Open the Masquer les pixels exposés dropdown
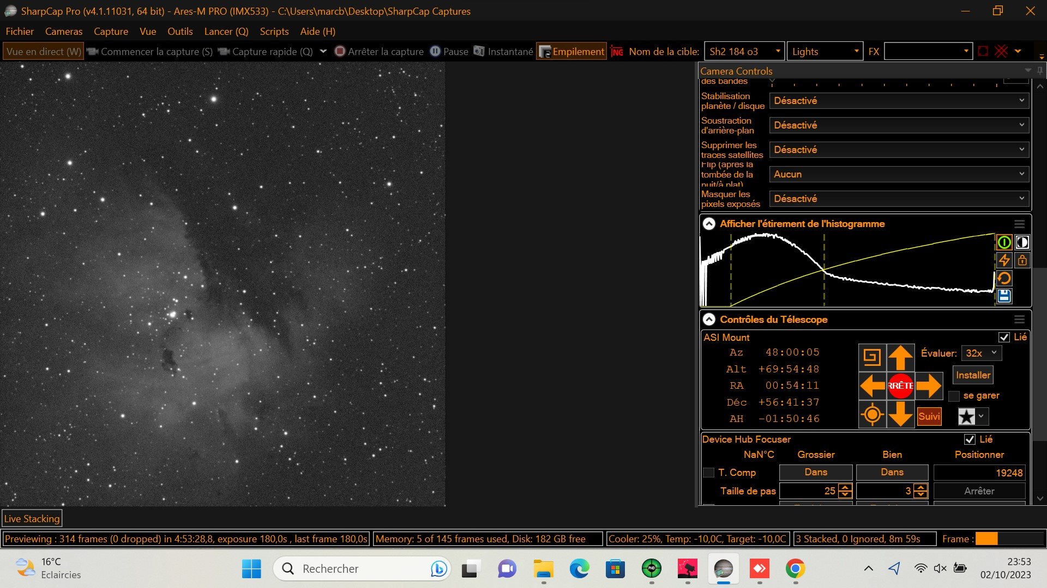 point(899,199)
